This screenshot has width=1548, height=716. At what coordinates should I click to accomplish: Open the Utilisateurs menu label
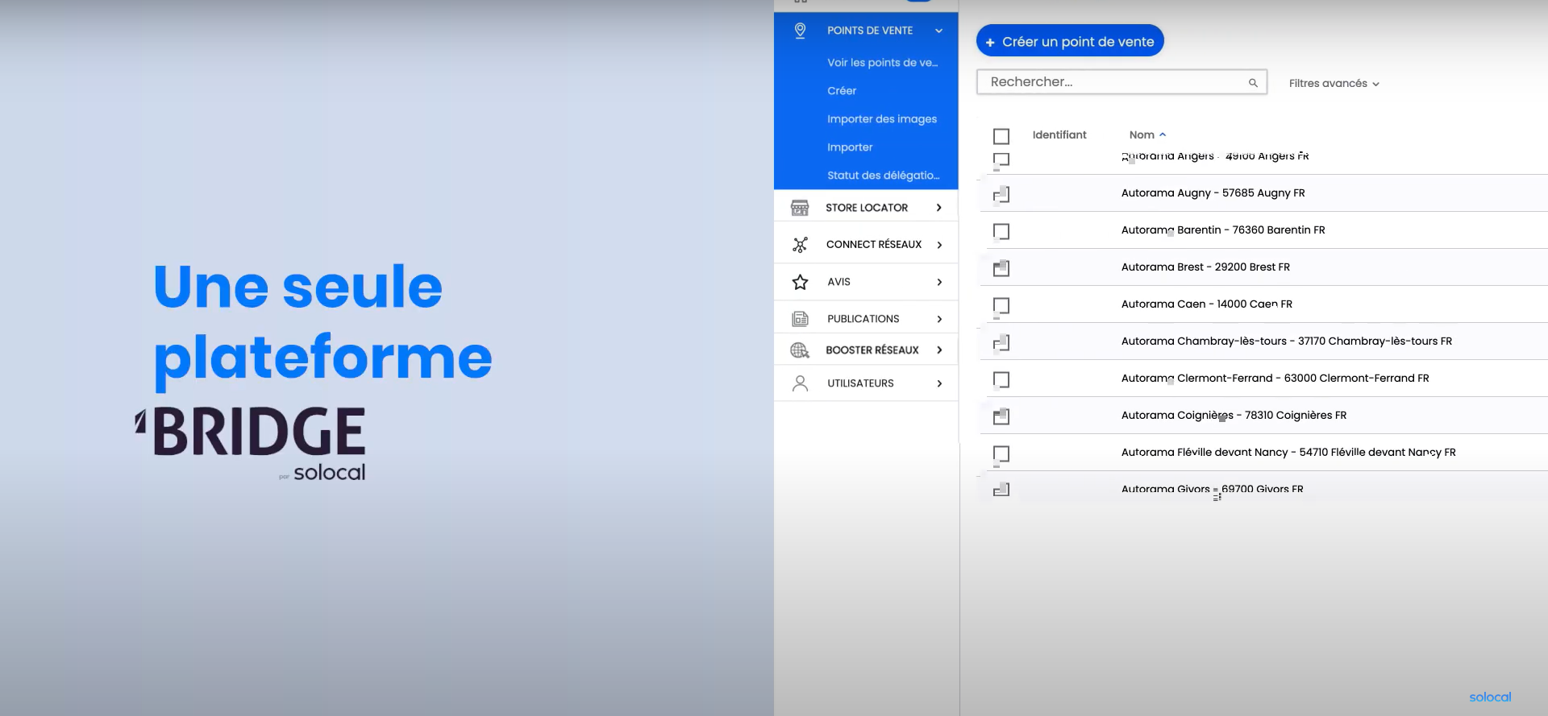(860, 383)
